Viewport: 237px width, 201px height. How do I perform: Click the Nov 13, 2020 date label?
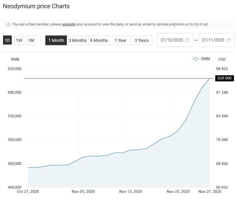click(x=131, y=192)
